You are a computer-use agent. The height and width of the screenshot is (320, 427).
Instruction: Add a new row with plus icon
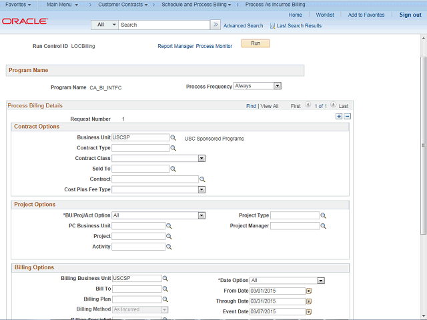(x=339, y=116)
